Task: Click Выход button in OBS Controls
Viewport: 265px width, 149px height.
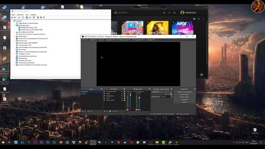Action: tap(184, 102)
